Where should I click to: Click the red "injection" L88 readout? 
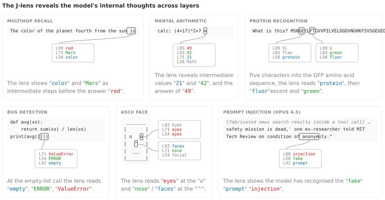[304, 154]
